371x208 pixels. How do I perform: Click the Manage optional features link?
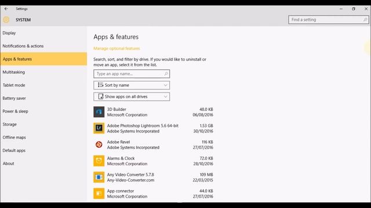(117, 49)
